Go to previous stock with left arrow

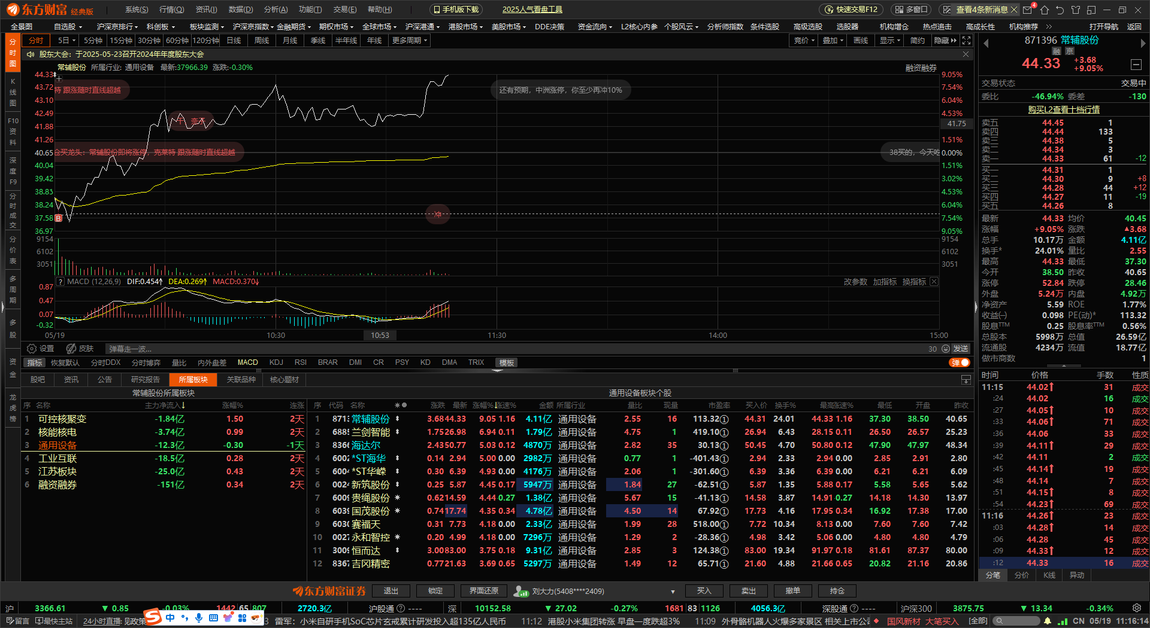986,43
